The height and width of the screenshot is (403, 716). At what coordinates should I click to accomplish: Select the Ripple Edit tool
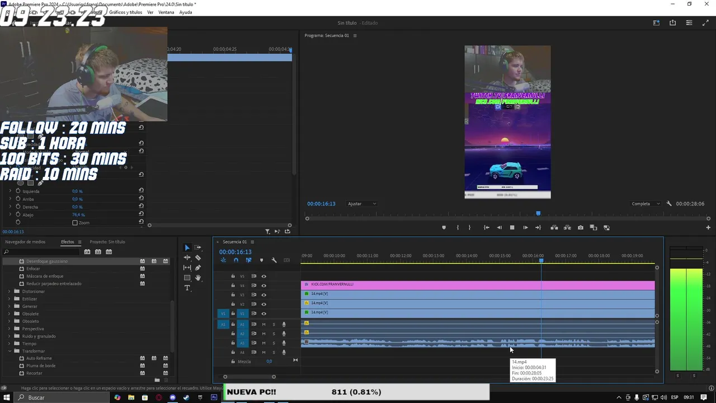[187, 257]
